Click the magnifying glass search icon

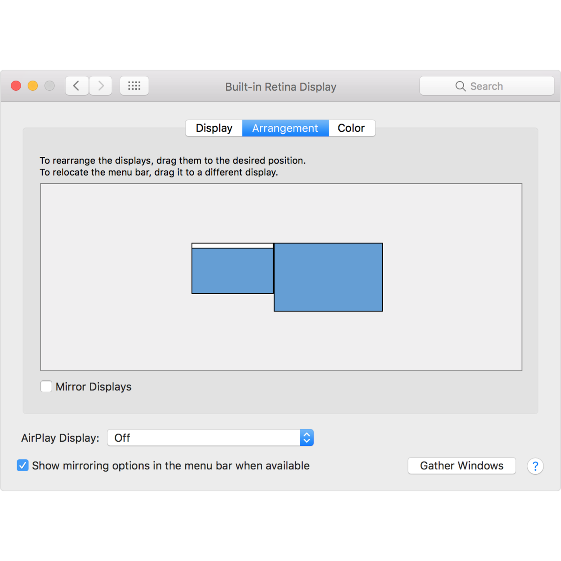(460, 86)
